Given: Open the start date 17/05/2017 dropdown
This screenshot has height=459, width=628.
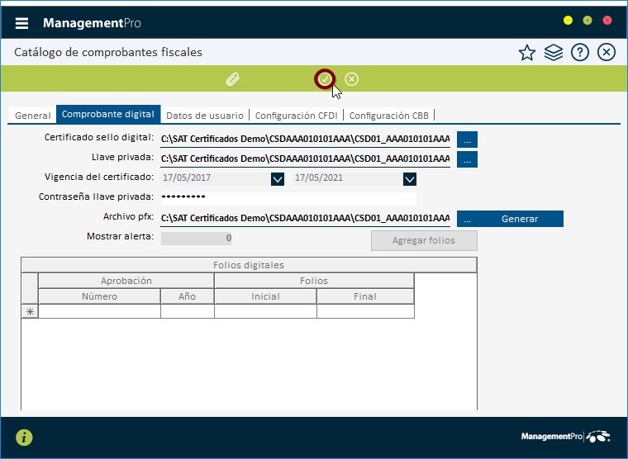Looking at the screenshot, I should pos(278,179).
